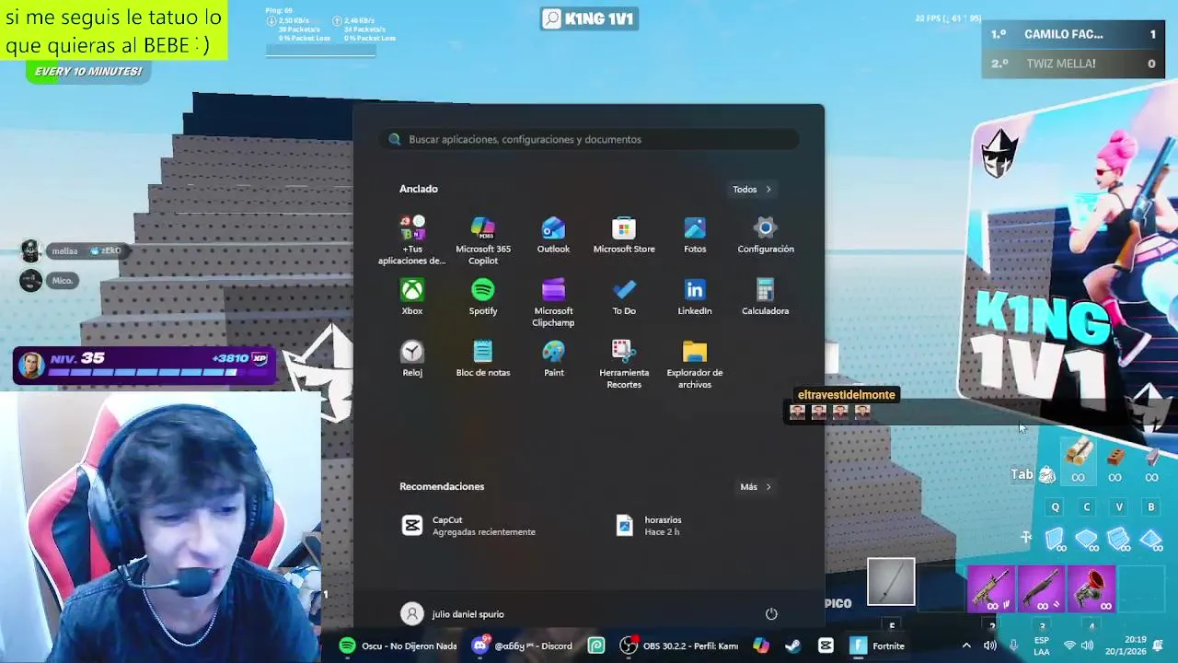1178x663 pixels.
Task: Click the Recomendaciones section heading
Action: [x=442, y=486]
